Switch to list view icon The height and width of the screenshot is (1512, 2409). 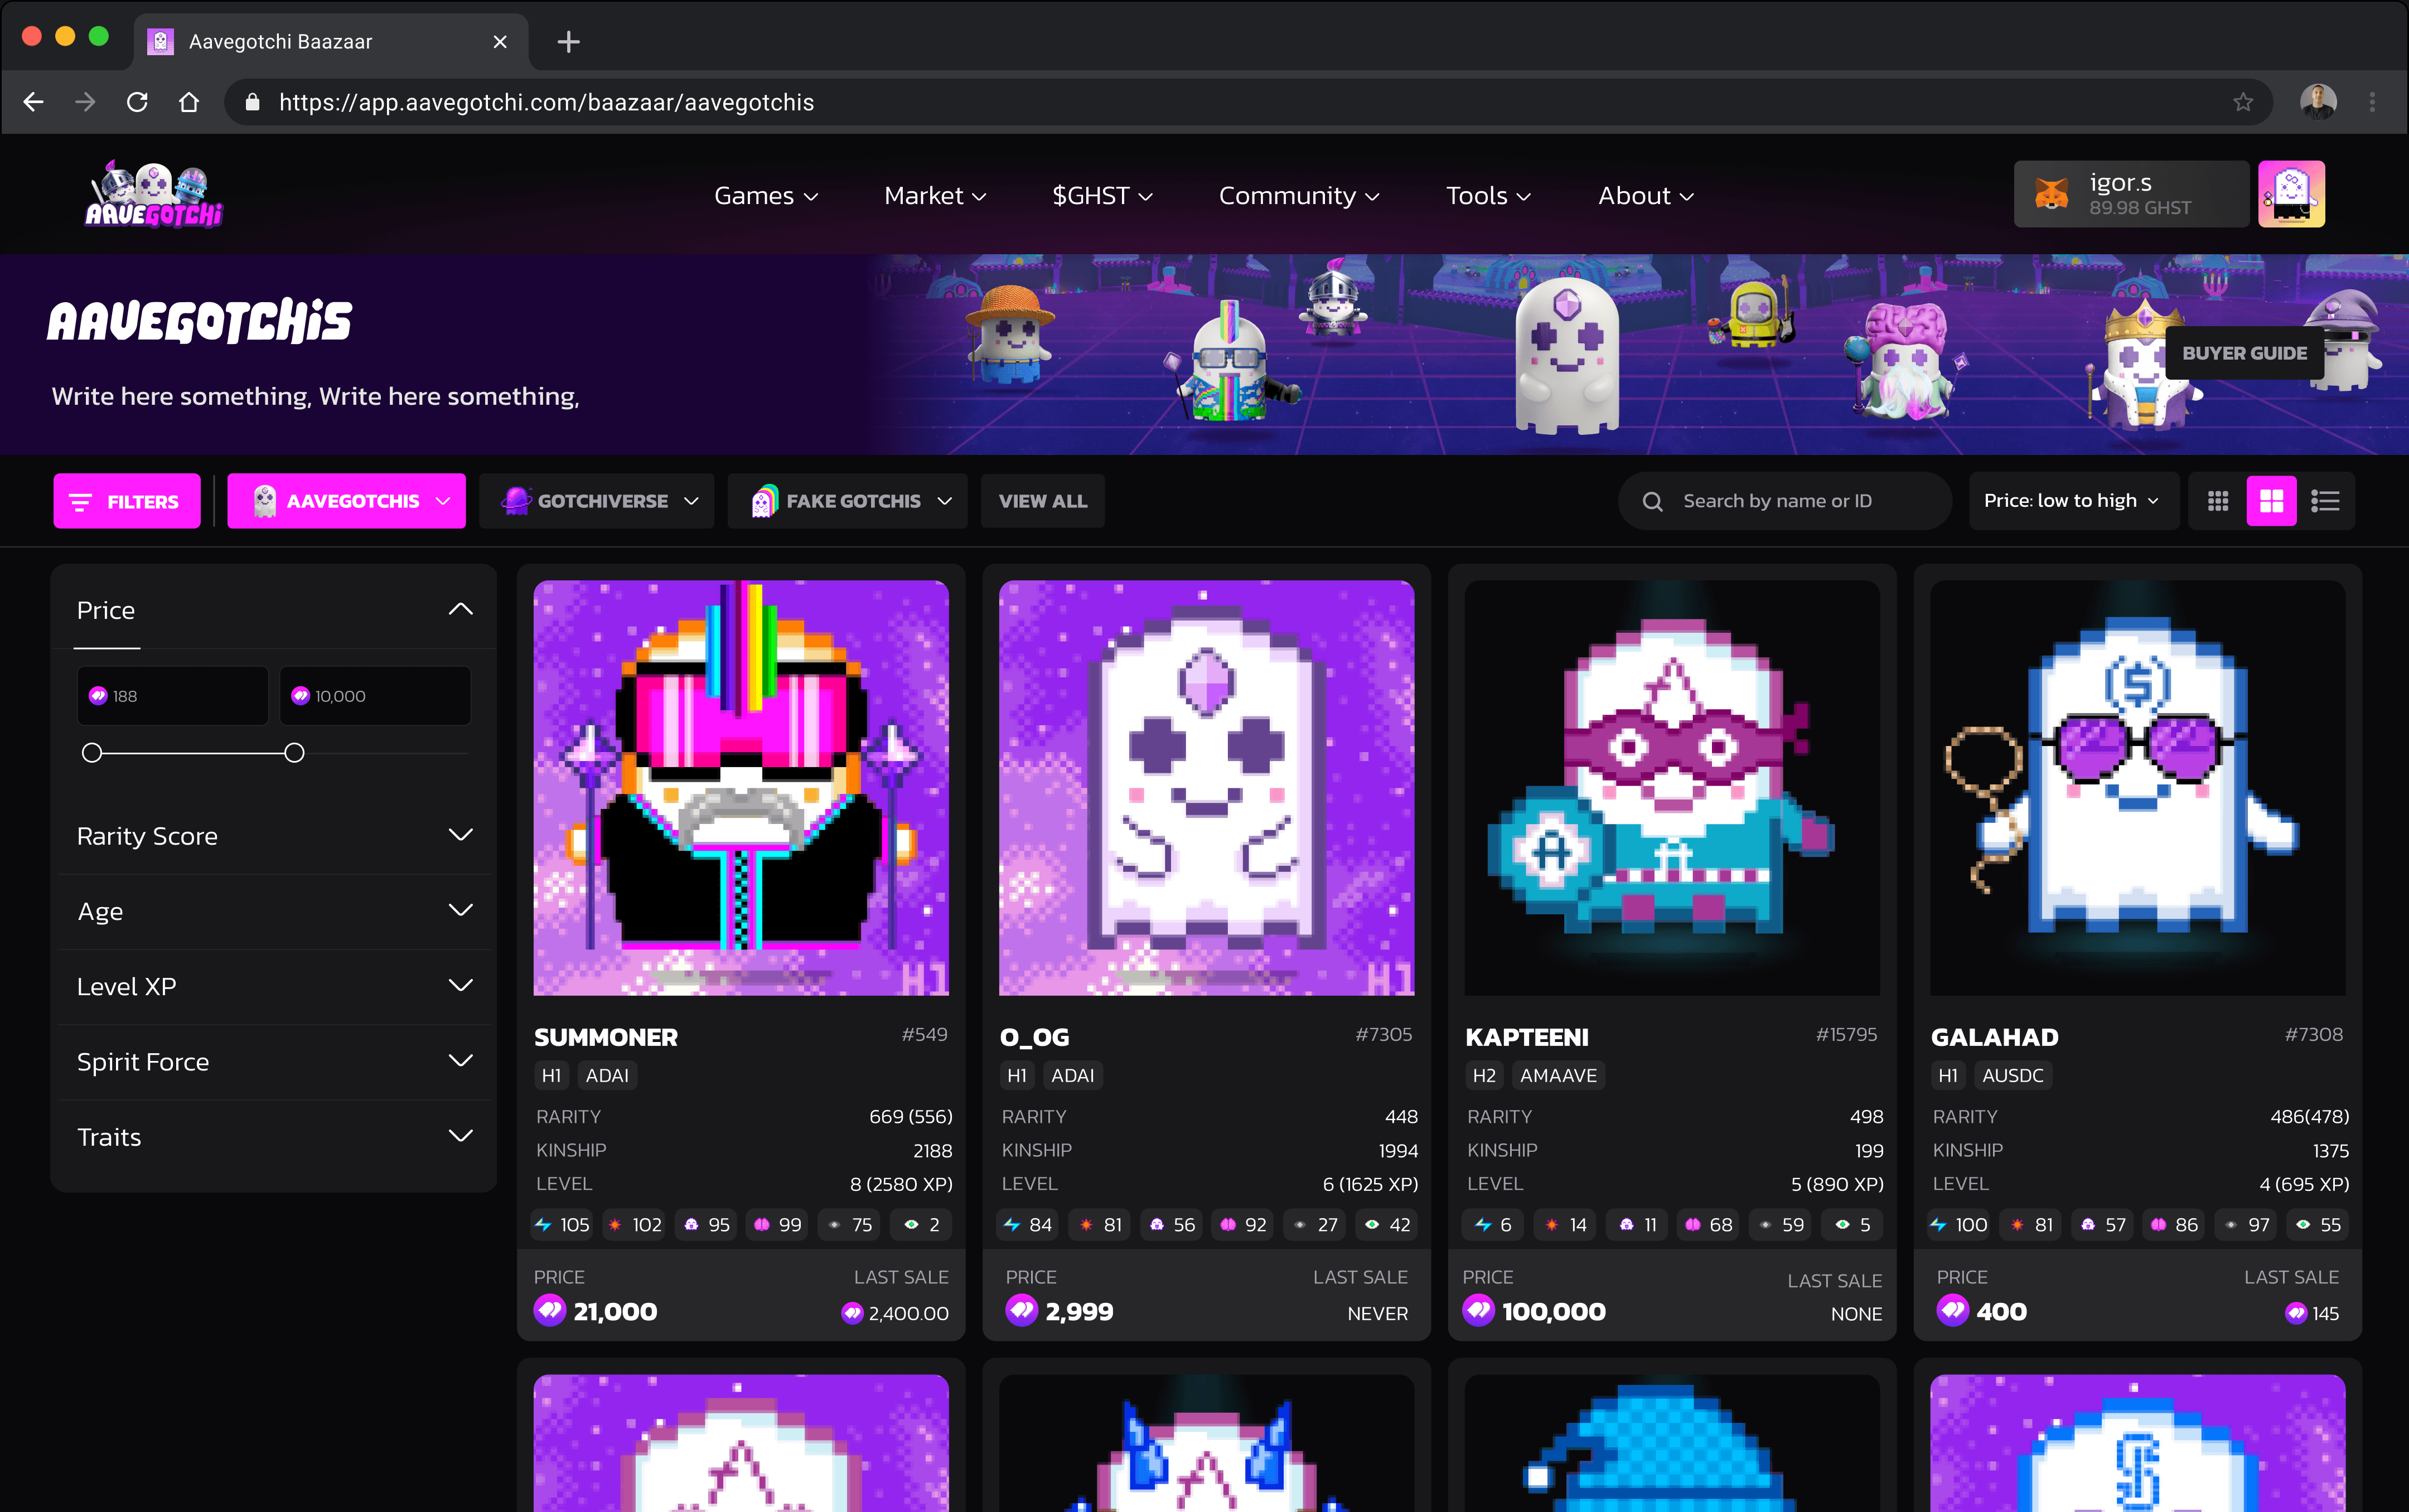tap(2325, 501)
